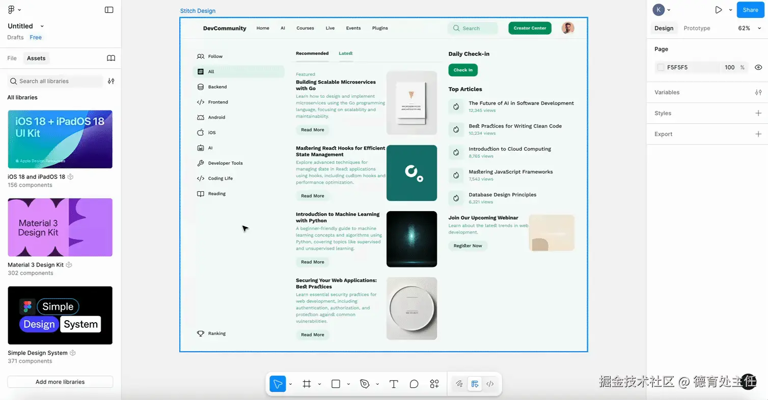Open asset search filter settings icon
The height and width of the screenshot is (400, 768).
click(111, 81)
